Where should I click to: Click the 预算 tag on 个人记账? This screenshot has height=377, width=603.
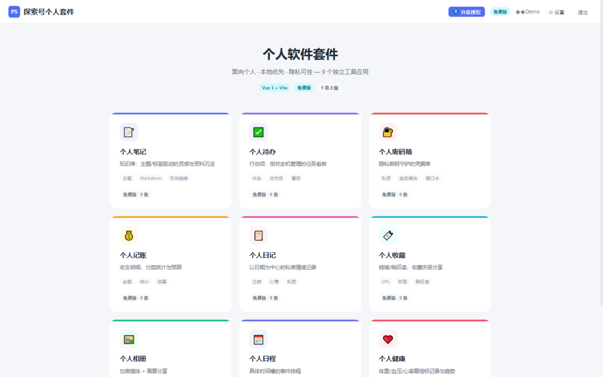click(x=162, y=282)
